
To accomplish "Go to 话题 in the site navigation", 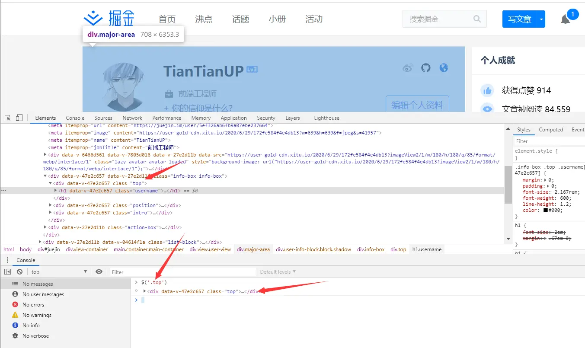I will (240, 19).
